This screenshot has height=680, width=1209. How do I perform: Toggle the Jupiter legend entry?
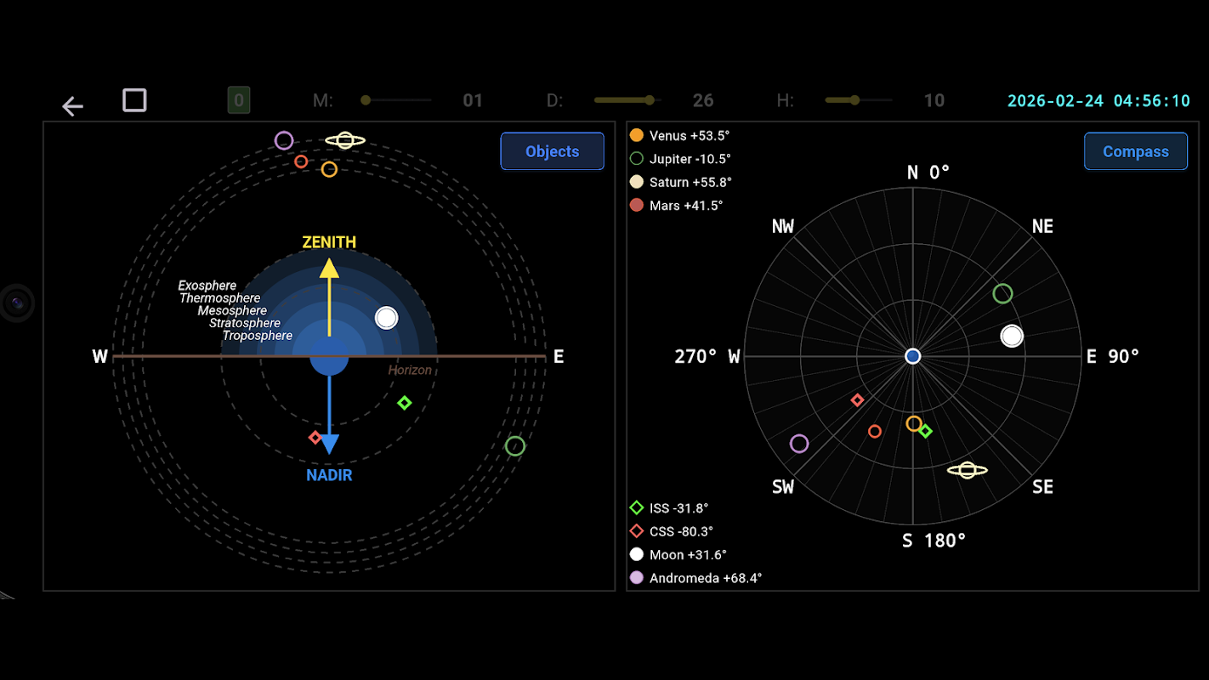tap(681, 158)
